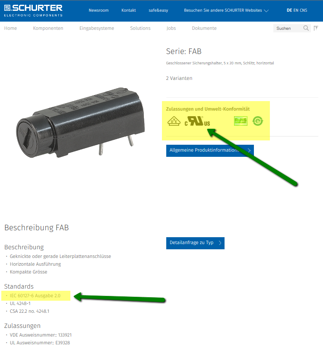Click CSA 22.2 no. 4248.1 entry
Viewport: 323px width, 356px height.
29,311
